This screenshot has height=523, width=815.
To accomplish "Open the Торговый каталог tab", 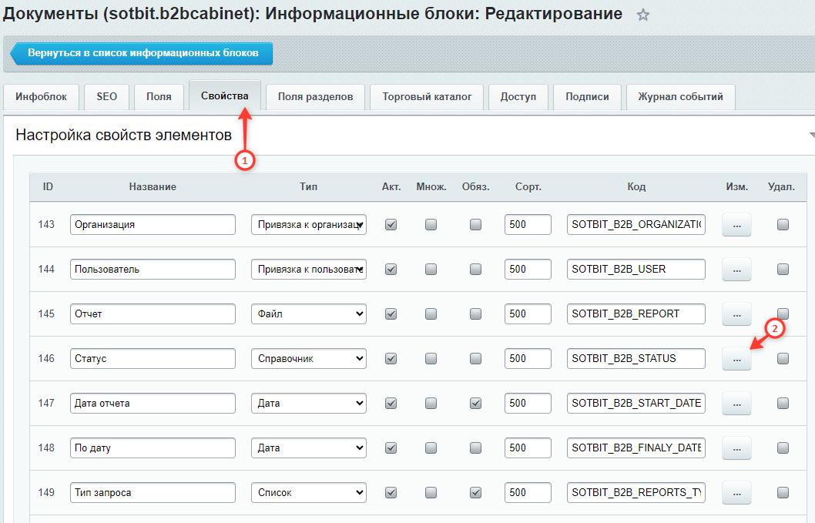I will [427, 97].
